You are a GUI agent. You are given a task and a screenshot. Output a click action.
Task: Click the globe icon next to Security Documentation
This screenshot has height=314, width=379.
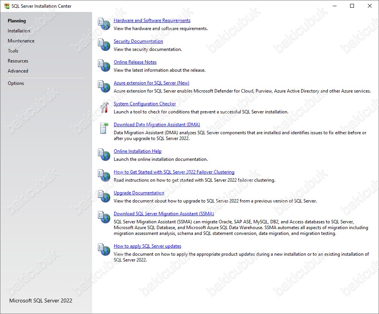(104, 45)
